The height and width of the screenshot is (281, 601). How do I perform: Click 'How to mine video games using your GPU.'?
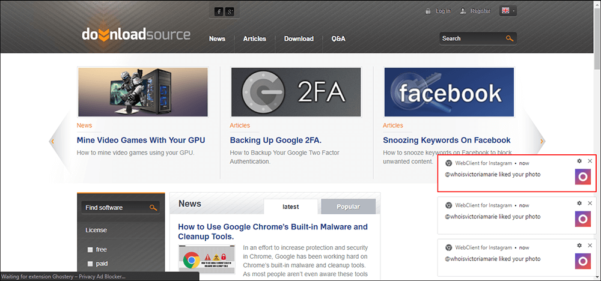[x=136, y=153]
